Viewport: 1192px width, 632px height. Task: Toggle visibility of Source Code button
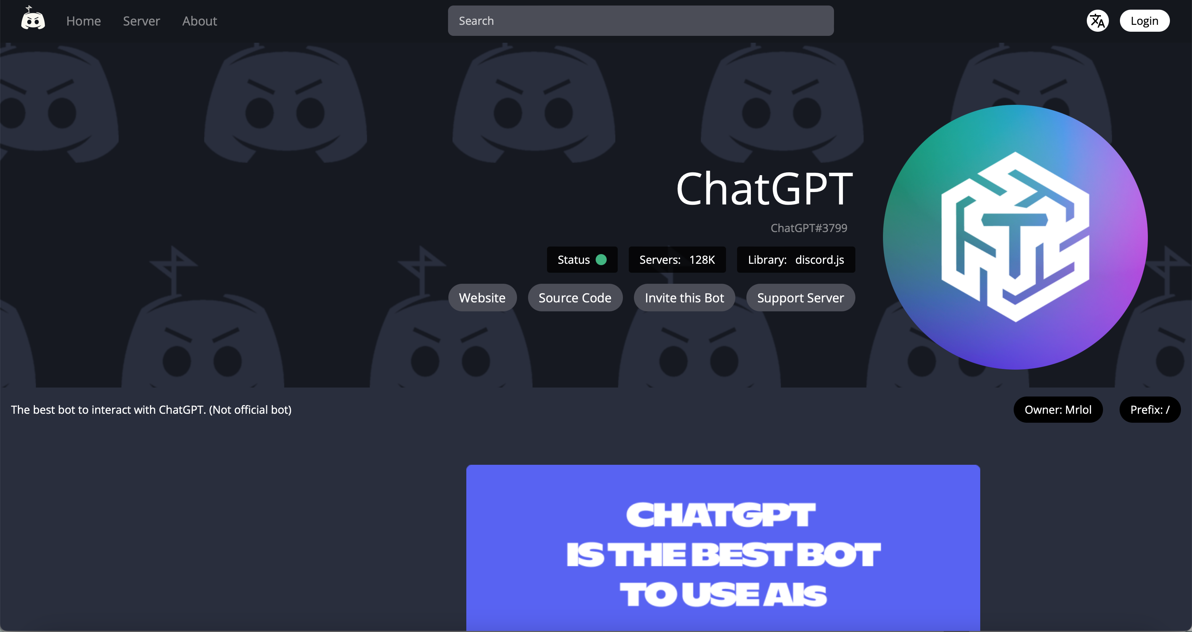(576, 298)
